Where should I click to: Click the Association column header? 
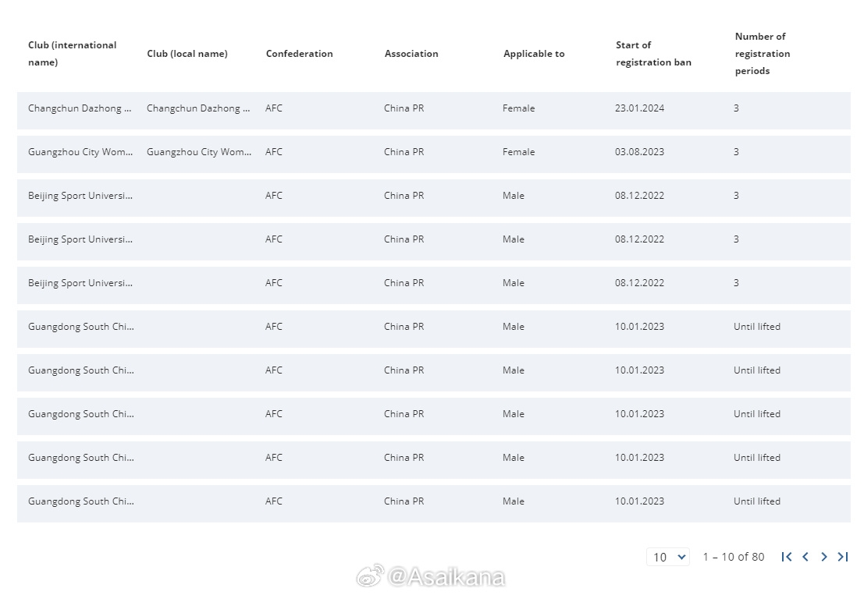[x=411, y=53]
